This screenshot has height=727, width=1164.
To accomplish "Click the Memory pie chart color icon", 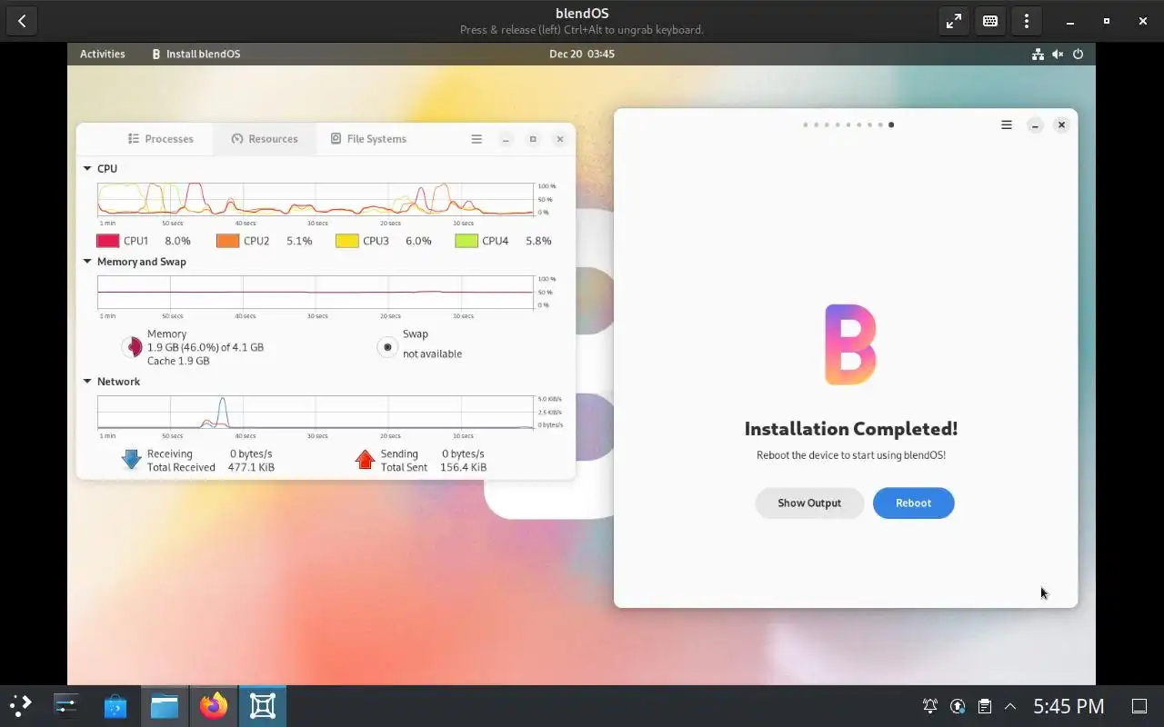I will coord(133,347).
